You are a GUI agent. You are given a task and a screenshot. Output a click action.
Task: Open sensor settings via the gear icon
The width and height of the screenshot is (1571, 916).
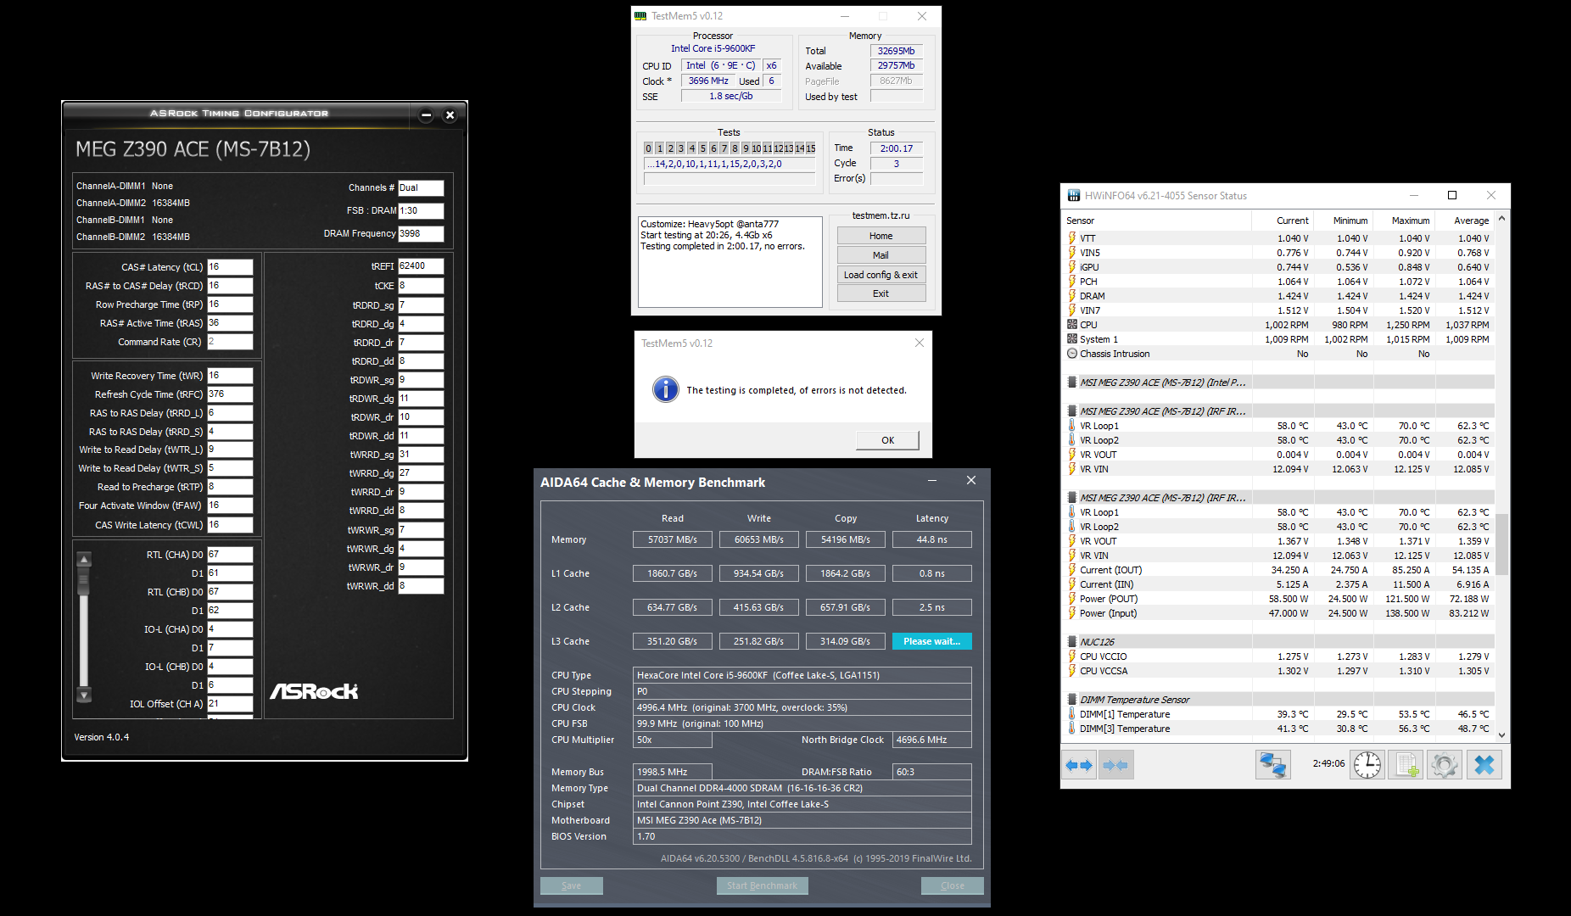[x=1444, y=764]
